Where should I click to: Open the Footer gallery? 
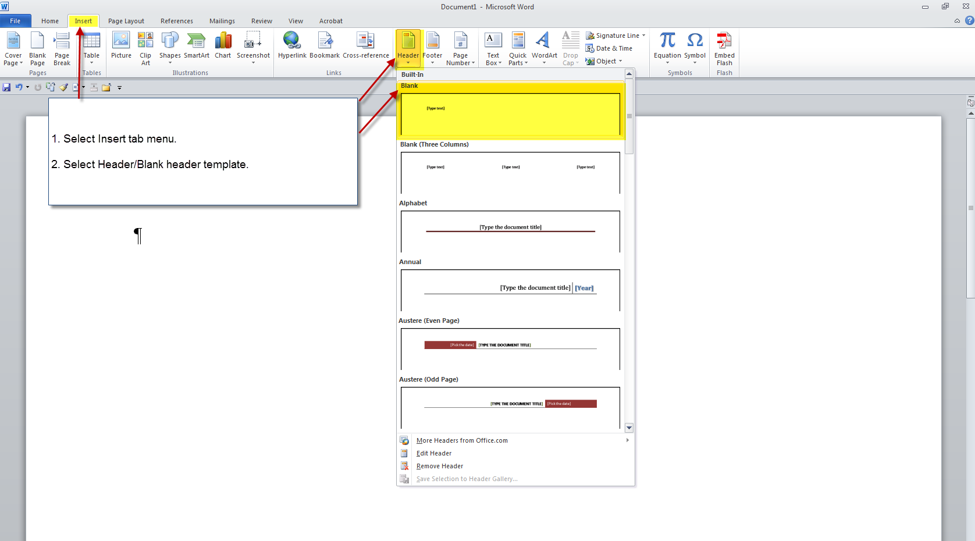pos(432,49)
